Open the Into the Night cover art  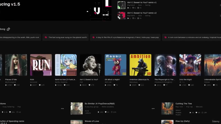coord(190,65)
